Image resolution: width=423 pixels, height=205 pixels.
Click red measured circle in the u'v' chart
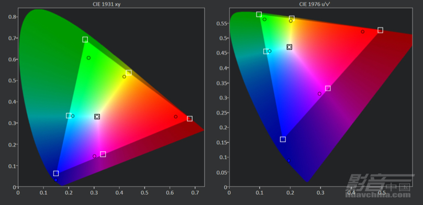(x=363, y=32)
